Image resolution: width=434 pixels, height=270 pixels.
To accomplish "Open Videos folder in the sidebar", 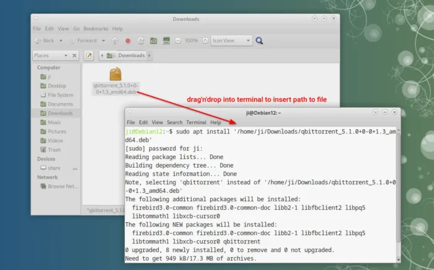I will [51, 140].
